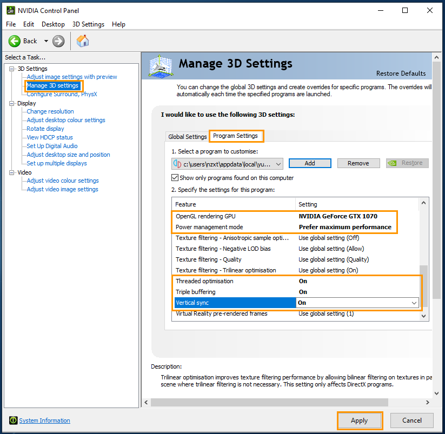Click the Restore button
Image resolution: width=445 pixels, height=434 pixels.
[407, 163]
